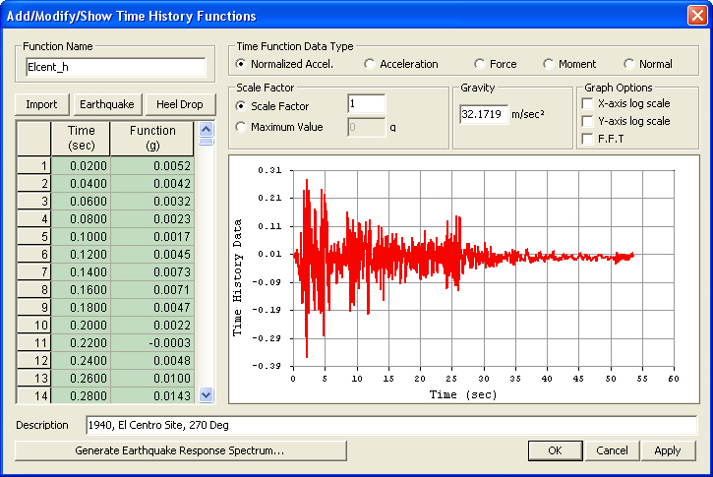713x477 pixels.
Task: Close the Time History Functions dialog
Action: point(697,16)
